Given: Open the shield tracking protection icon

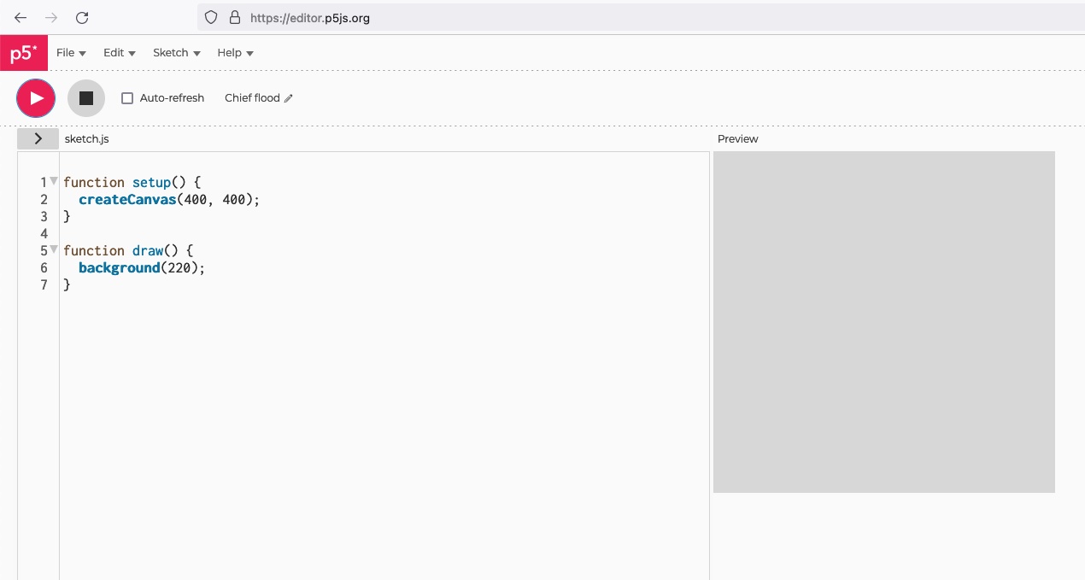Looking at the screenshot, I should (x=211, y=17).
